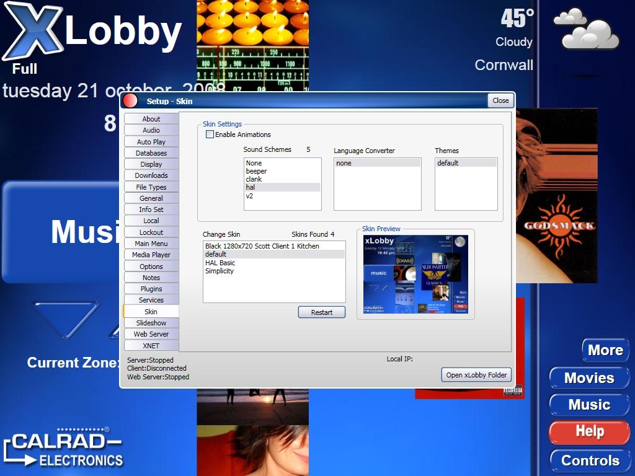
Task: Select the v2 sound scheme
Action: (x=282, y=195)
